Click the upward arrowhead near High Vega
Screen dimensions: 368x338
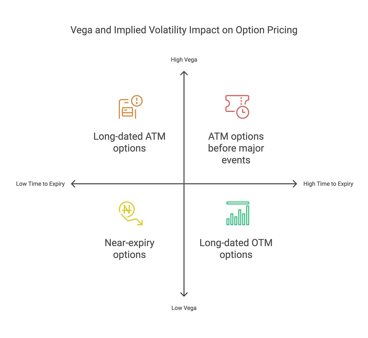184,73
